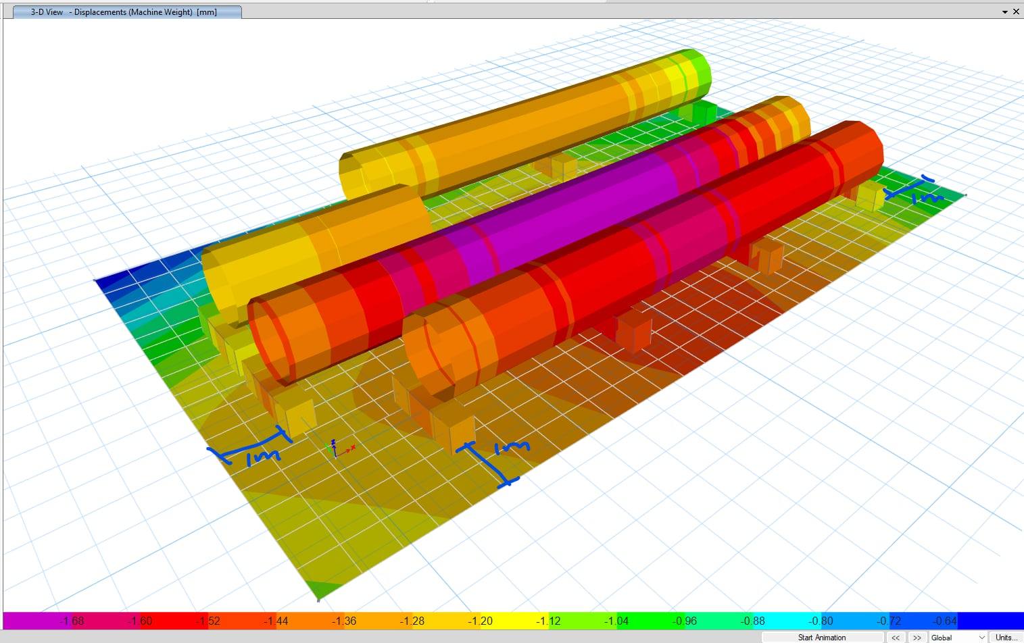Viewport: 1024px width, 643px height.
Task: Click the -0.88 label on the legend
Action: pyautogui.click(x=752, y=621)
